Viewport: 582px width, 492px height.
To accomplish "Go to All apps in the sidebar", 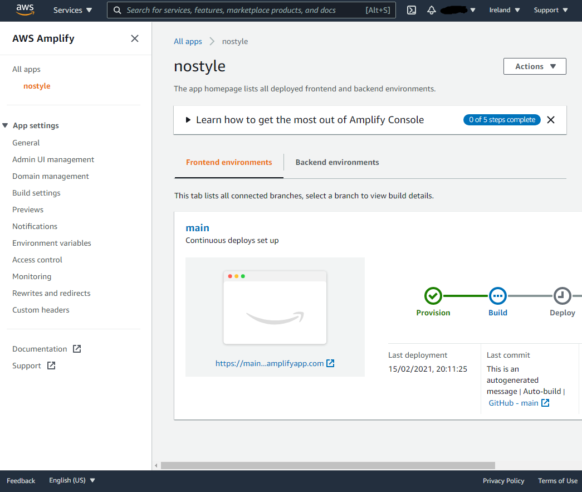I will pyautogui.click(x=26, y=70).
